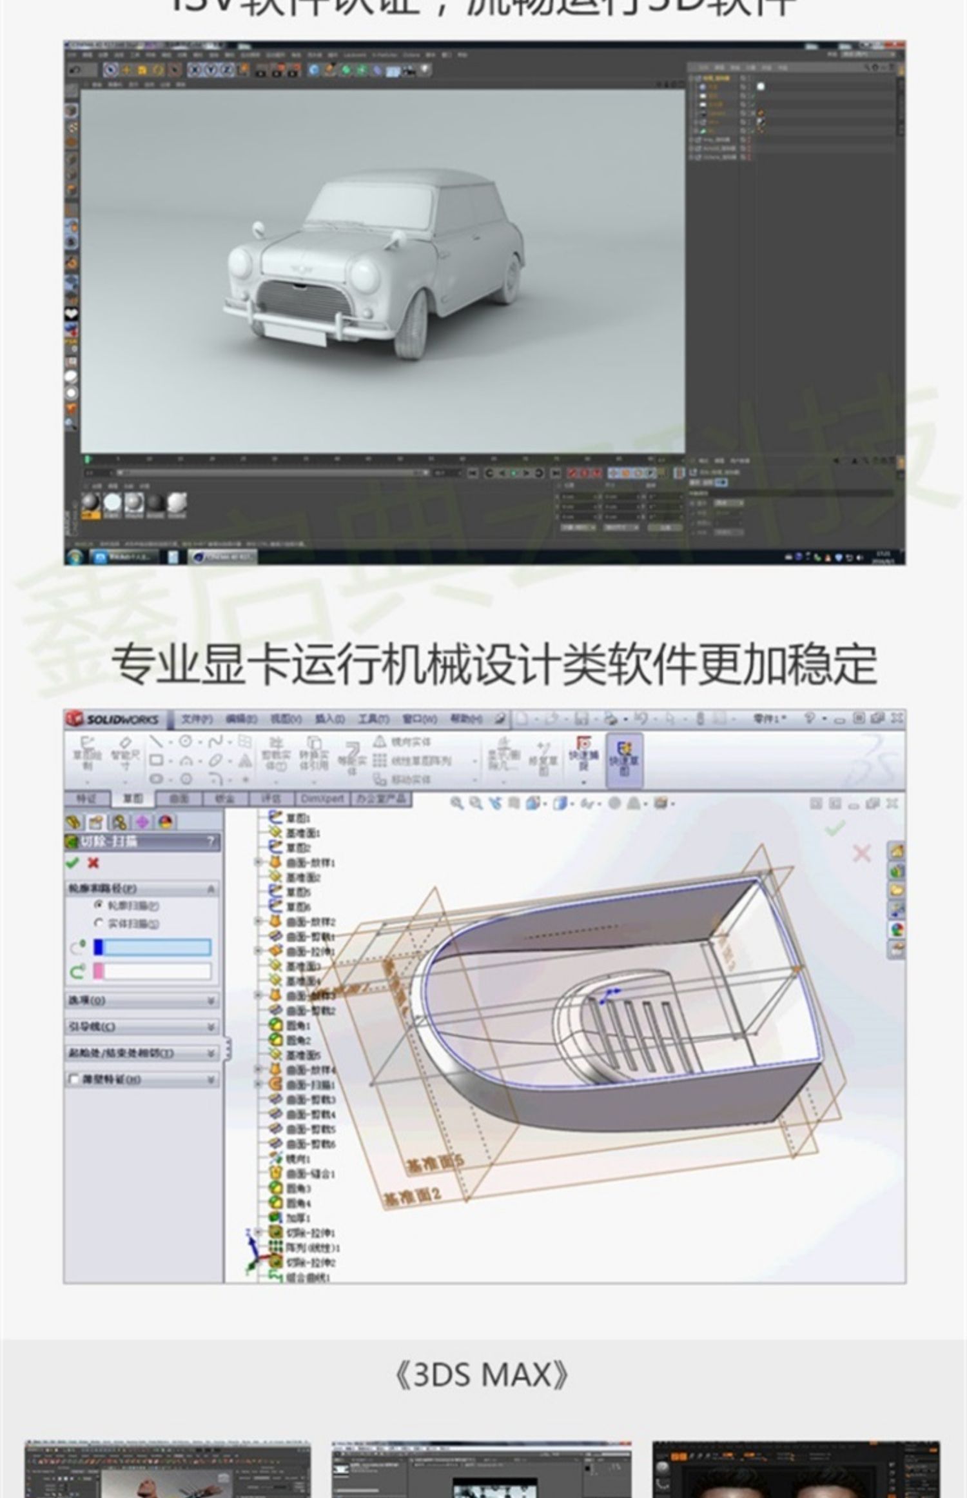The image size is (967, 1498).
Task: Click the 移动实体 move entities tool
Action: click(x=402, y=779)
